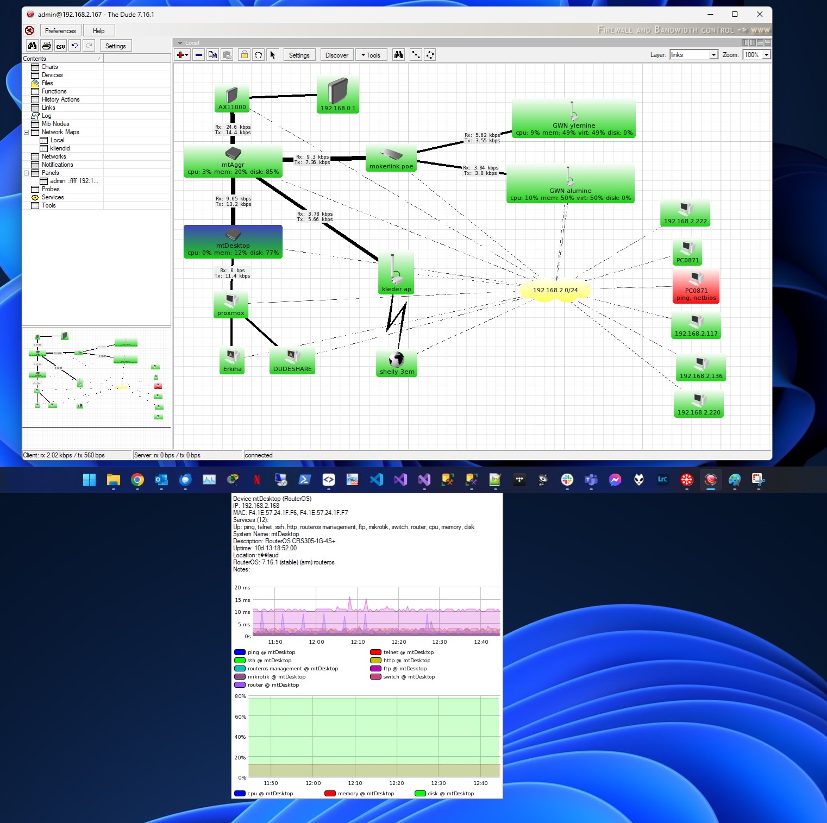This screenshot has width=827, height=823.
Task: Click the Remove element icon (blue minus)
Action: tap(199, 54)
